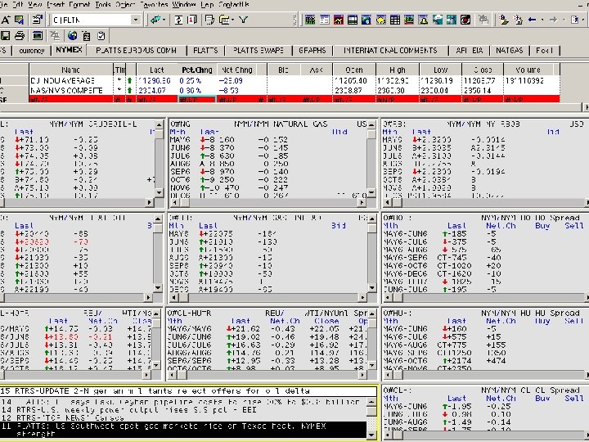Open the Edit menu
The image size is (589, 442).
[x=17, y=5]
